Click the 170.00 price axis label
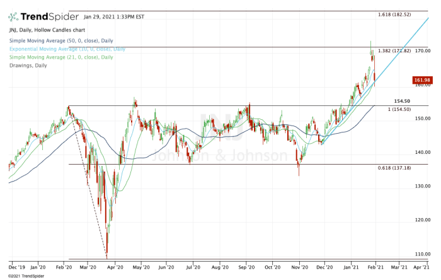Image resolution: width=441 pixels, height=280 pixels. (423, 50)
